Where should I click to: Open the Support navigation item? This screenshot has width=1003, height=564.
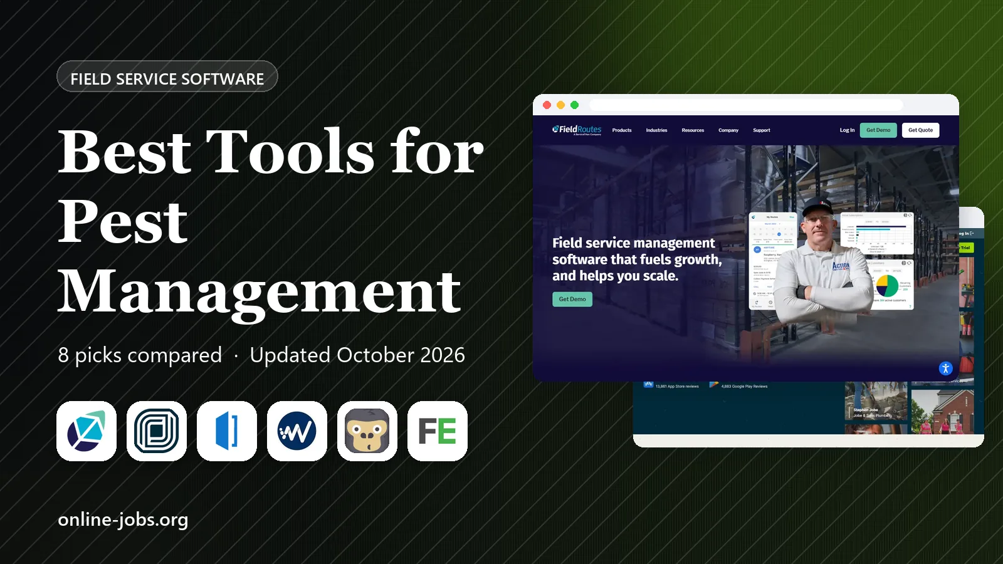tap(762, 130)
